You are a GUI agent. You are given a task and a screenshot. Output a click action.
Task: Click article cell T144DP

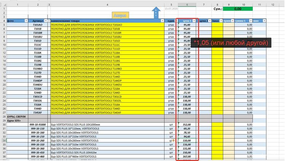pos(38,81)
